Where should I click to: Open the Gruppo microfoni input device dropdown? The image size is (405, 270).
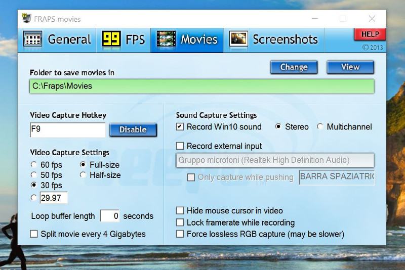tap(275, 160)
